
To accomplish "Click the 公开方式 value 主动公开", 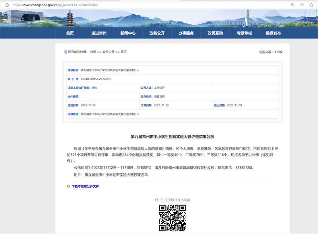I will pos(159,88).
